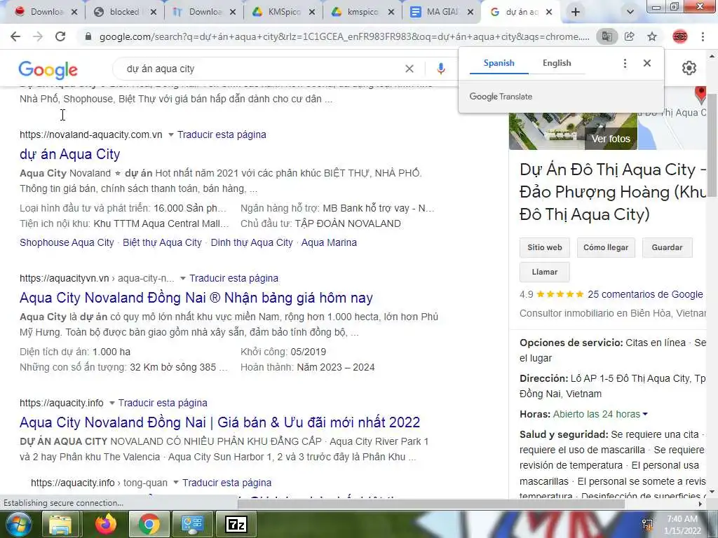Open a new browser tab
The width and height of the screenshot is (718, 538).
tap(576, 13)
